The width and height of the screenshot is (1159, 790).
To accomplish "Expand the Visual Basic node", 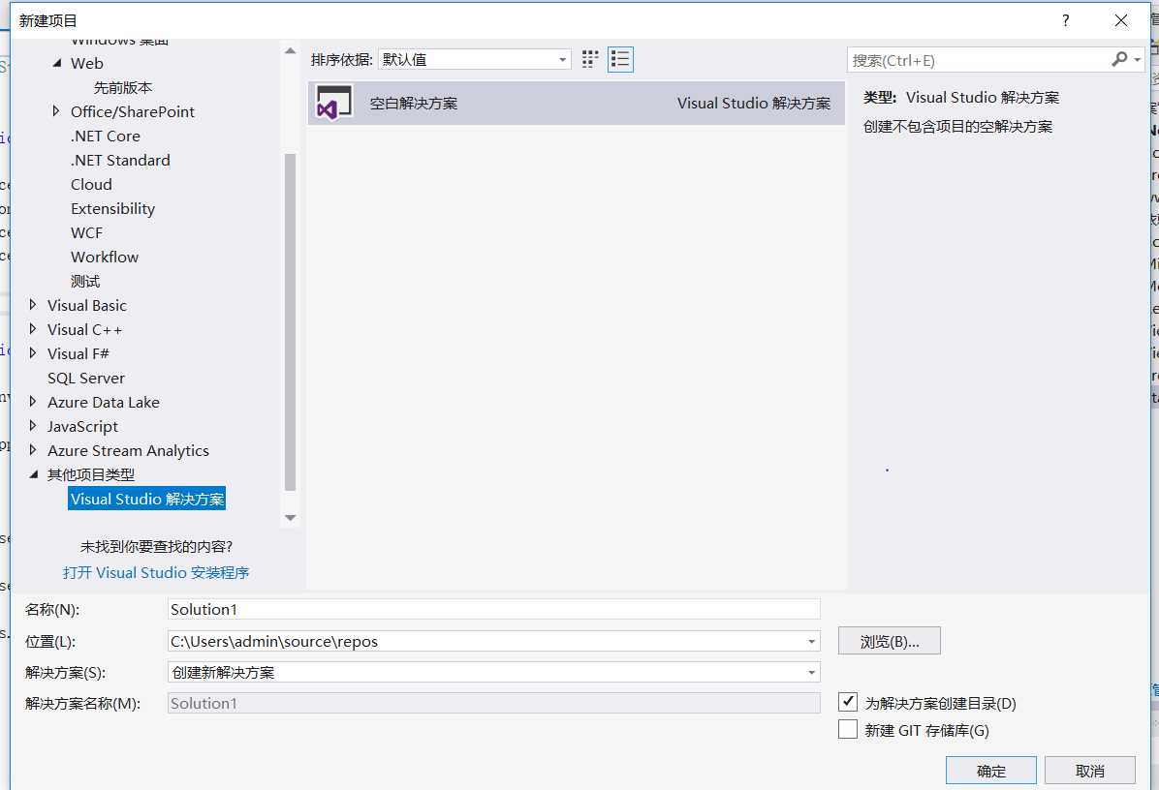I will [x=33, y=305].
